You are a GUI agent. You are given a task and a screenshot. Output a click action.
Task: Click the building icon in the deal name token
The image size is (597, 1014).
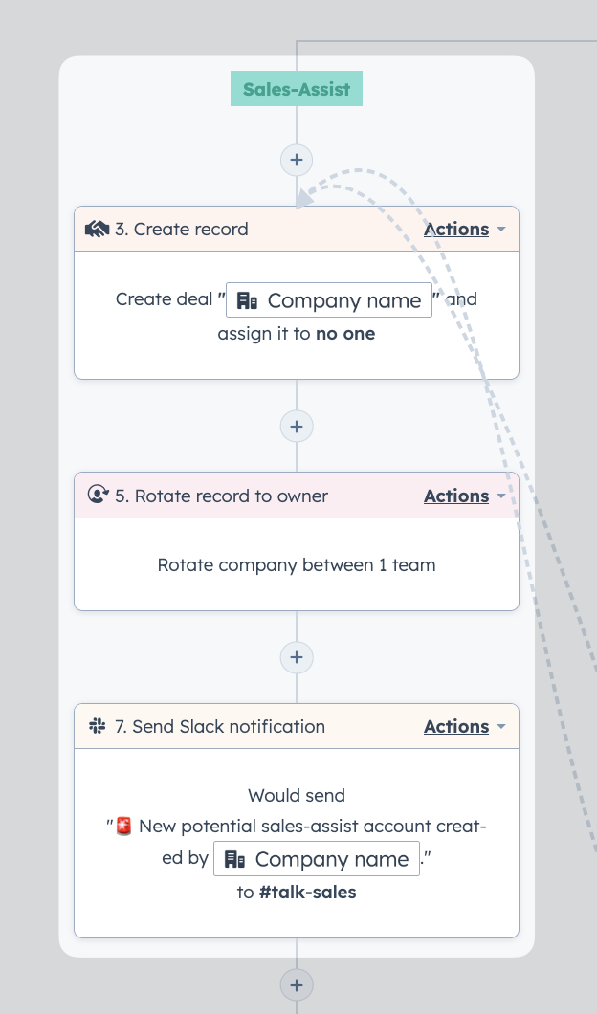(247, 300)
